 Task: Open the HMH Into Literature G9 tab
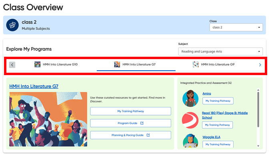pyautogui.click(x=214, y=64)
